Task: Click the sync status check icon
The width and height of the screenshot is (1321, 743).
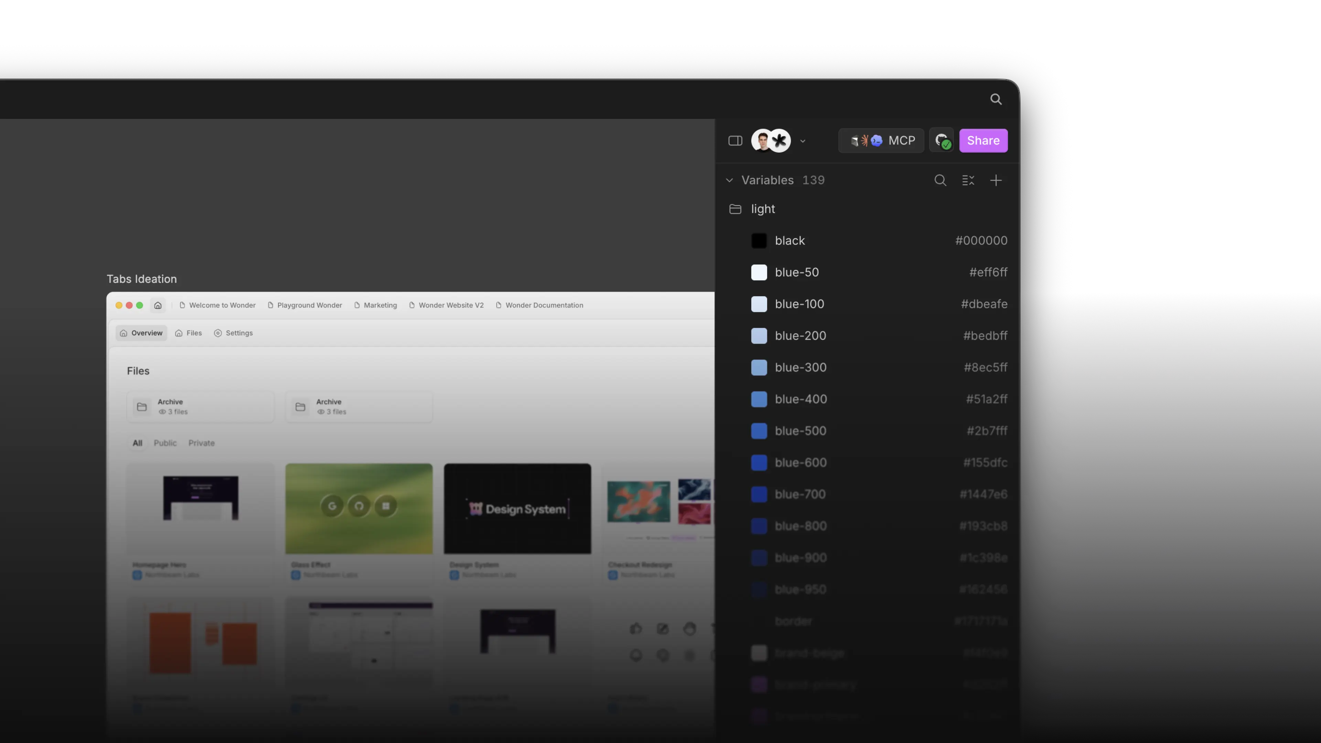Action: 942,140
